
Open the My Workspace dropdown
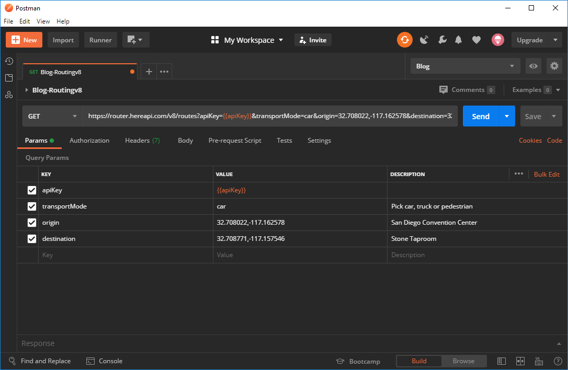point(247,40)
